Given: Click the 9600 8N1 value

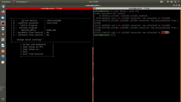Looking at the screenshot, I should pyautogui.click(x=51, y=30).
